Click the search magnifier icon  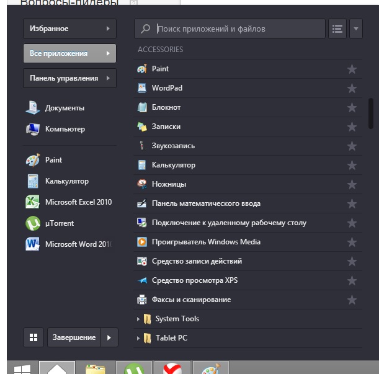point(146,29)
